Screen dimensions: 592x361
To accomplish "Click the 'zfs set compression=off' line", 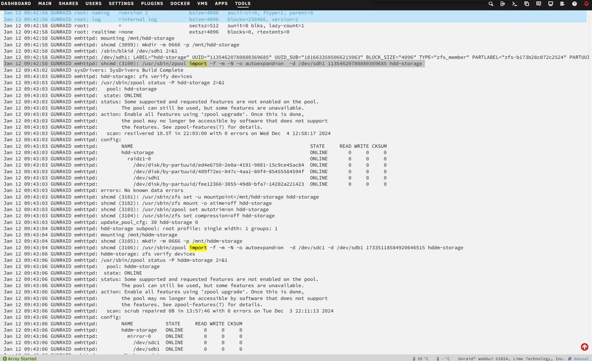I will pyautogui.click(x=139, y=216).
